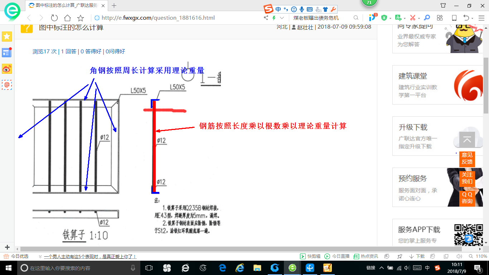Click the 服务APP下载 QR code
Viewport: 489px width, 275px height.
pos(468,235)
